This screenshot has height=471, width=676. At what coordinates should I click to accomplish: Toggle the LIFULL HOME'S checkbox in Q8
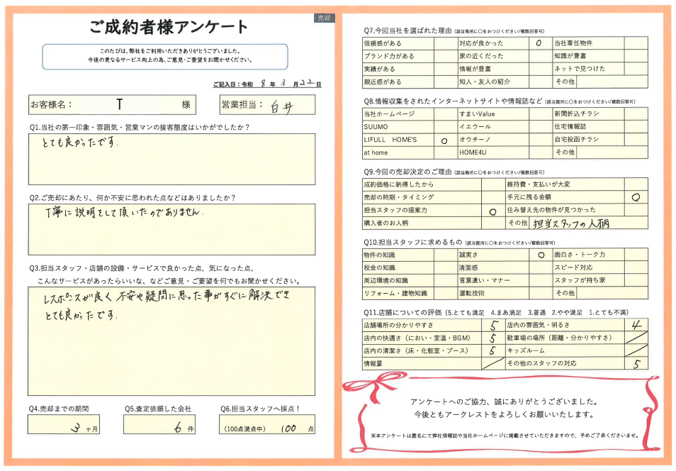[x=444, y=140]
